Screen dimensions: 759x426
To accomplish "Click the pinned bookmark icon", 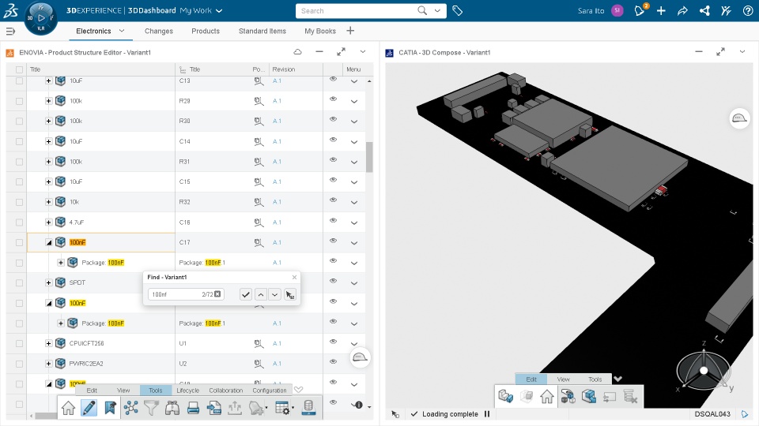I will tap(110, 408).
